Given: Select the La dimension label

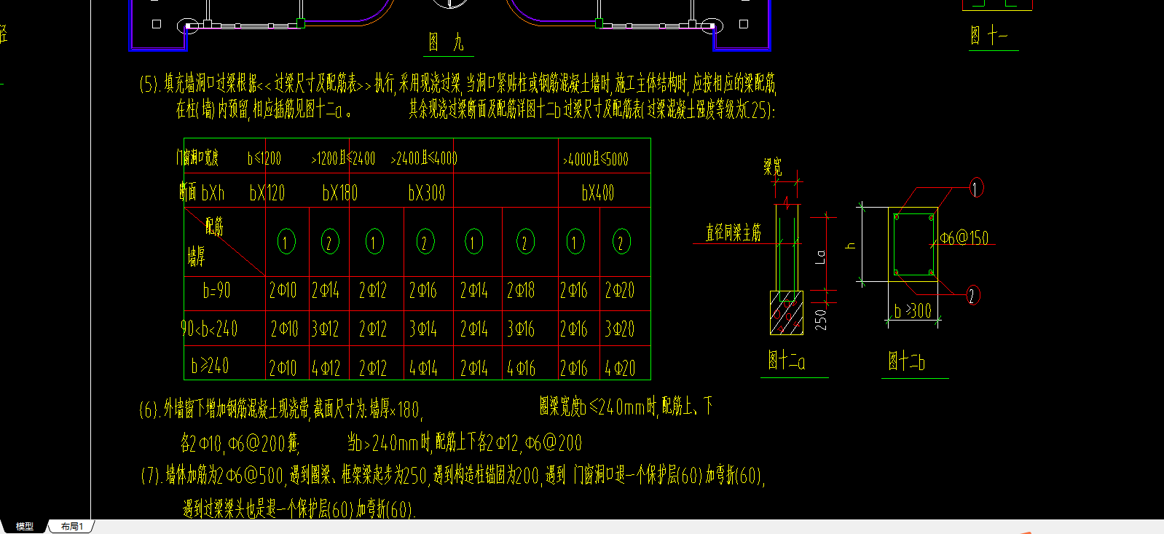Looking at the screenshot, I should pos(821,256).
